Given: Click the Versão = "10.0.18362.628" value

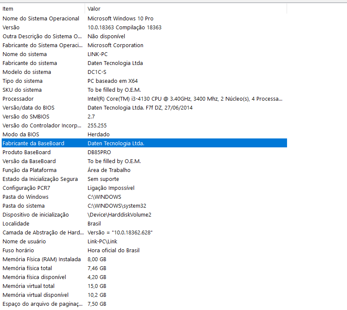Looking at the screenshot, I should (x=120, y=232).
